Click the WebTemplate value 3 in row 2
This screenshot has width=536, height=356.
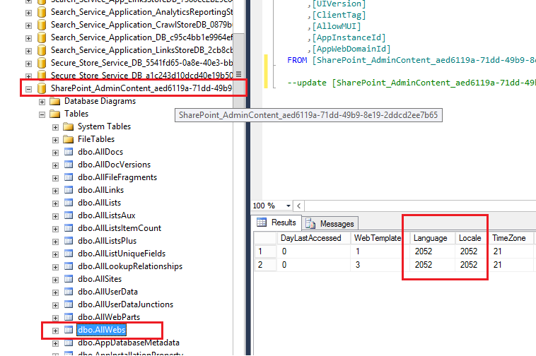(358, 265)
